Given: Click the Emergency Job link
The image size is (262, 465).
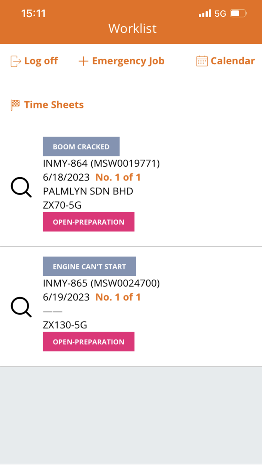Looking at the screenshot, I should (x=128, y=61).
